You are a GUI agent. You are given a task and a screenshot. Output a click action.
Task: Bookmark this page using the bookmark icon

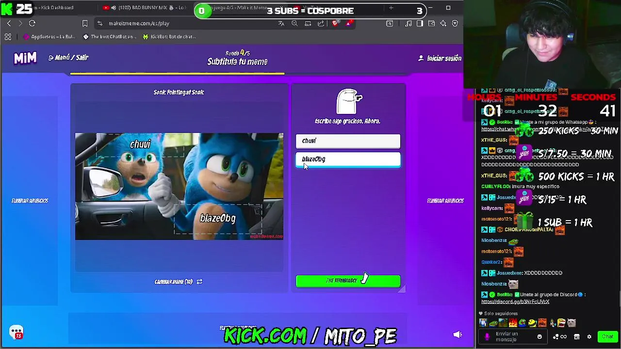pyautogui.click(x=85, y=23)
